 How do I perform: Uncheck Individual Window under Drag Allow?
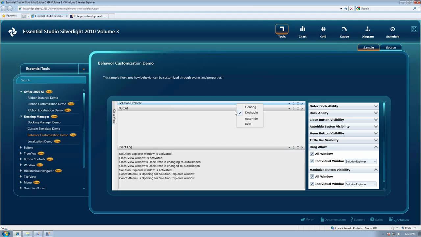(312, 161)
